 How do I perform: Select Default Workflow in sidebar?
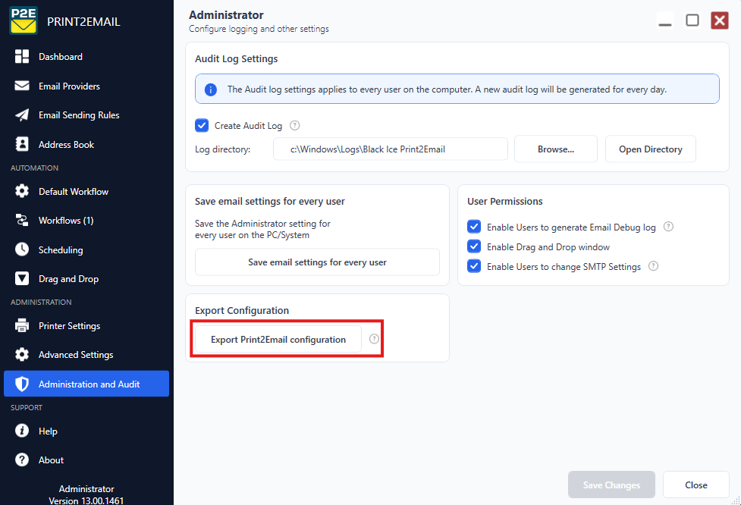pos(86,191)
